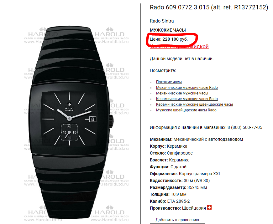Follow the Механические мужские часы link
The width and height of the screenshot is (273, 224).
(182, 93)
